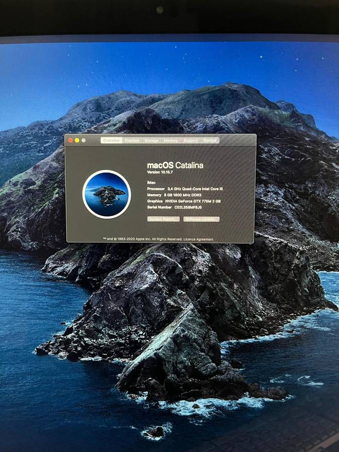339x452 pixels.
Task: Open the Storage tab
Action: pos(151,141)
